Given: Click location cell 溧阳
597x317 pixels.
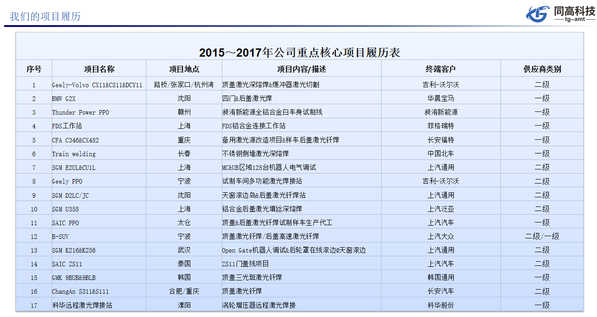Looking at the screenshot, I should [184, 306].
